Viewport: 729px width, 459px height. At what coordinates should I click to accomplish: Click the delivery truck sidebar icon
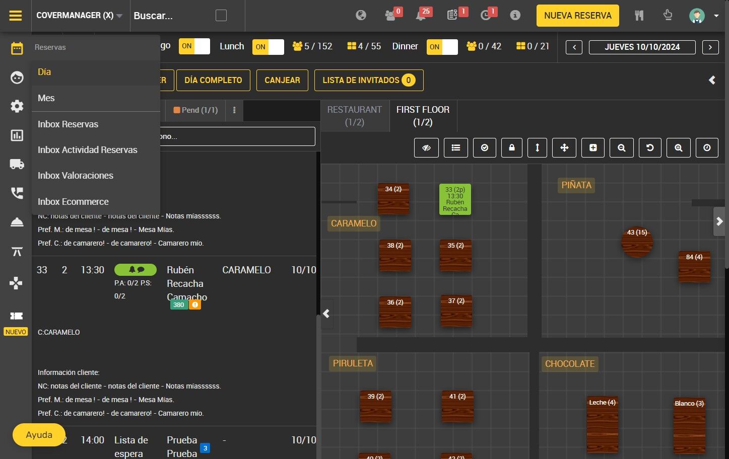point(17,164)
